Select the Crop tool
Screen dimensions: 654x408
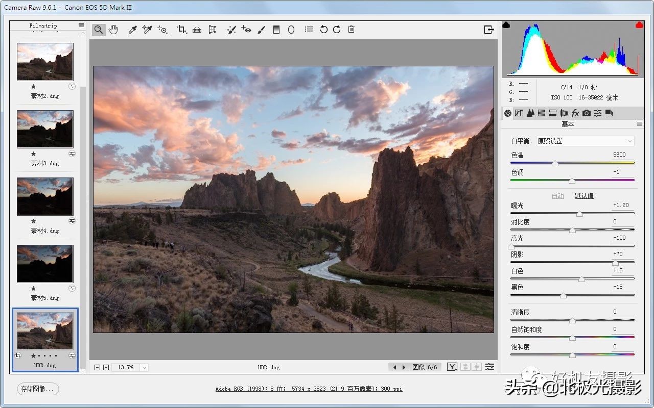point(181,30)
